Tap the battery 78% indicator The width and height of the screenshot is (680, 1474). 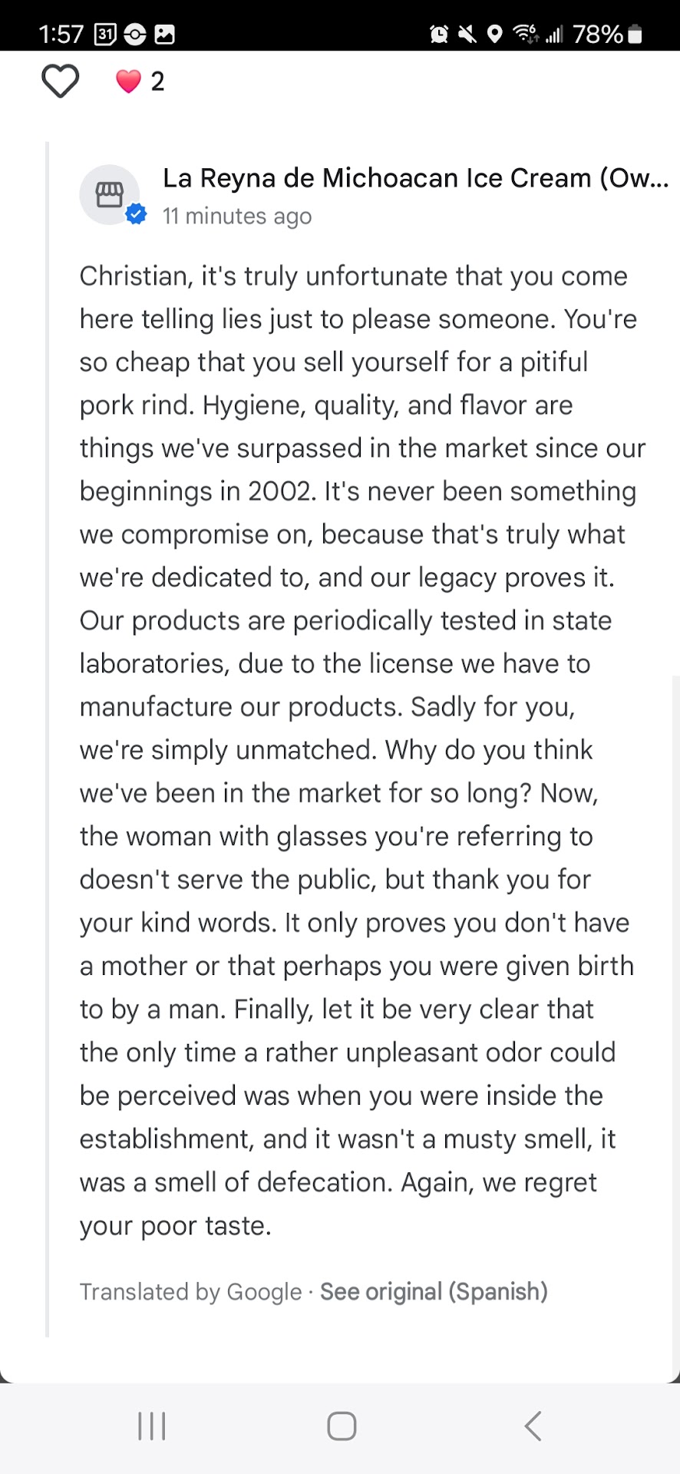click(x=607, y=35)
